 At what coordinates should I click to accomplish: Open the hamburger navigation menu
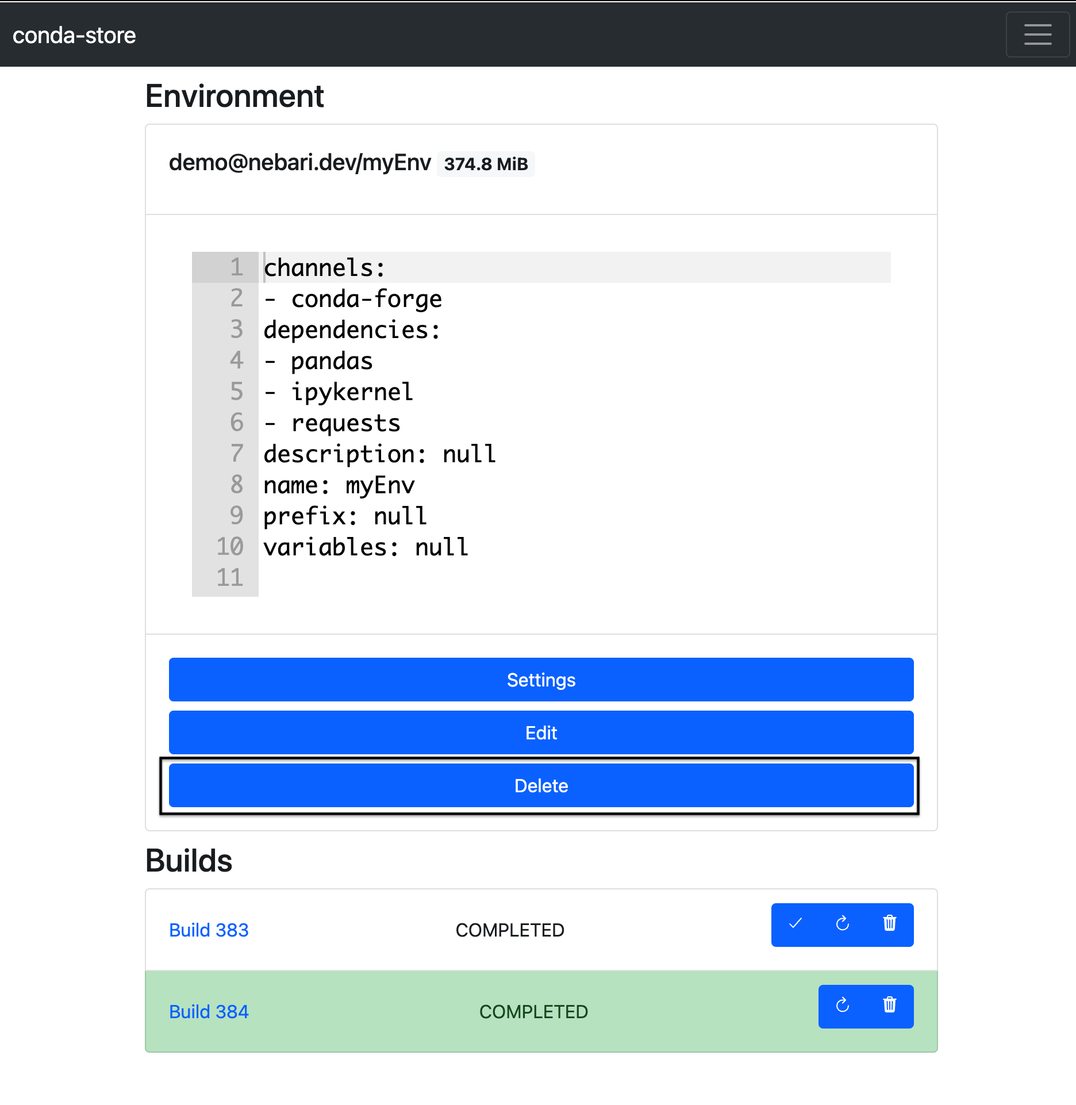(1037, 34)
